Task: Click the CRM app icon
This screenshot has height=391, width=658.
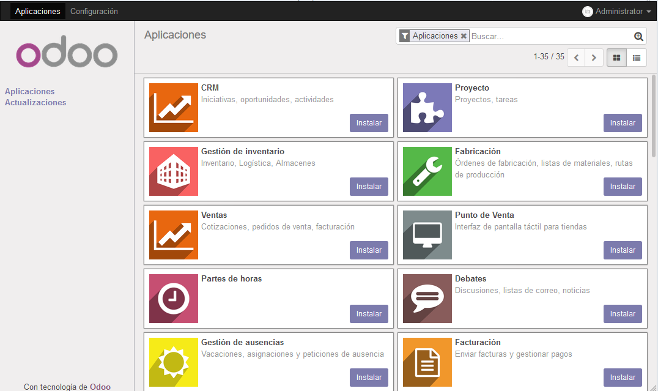Action: coord(173,108)
